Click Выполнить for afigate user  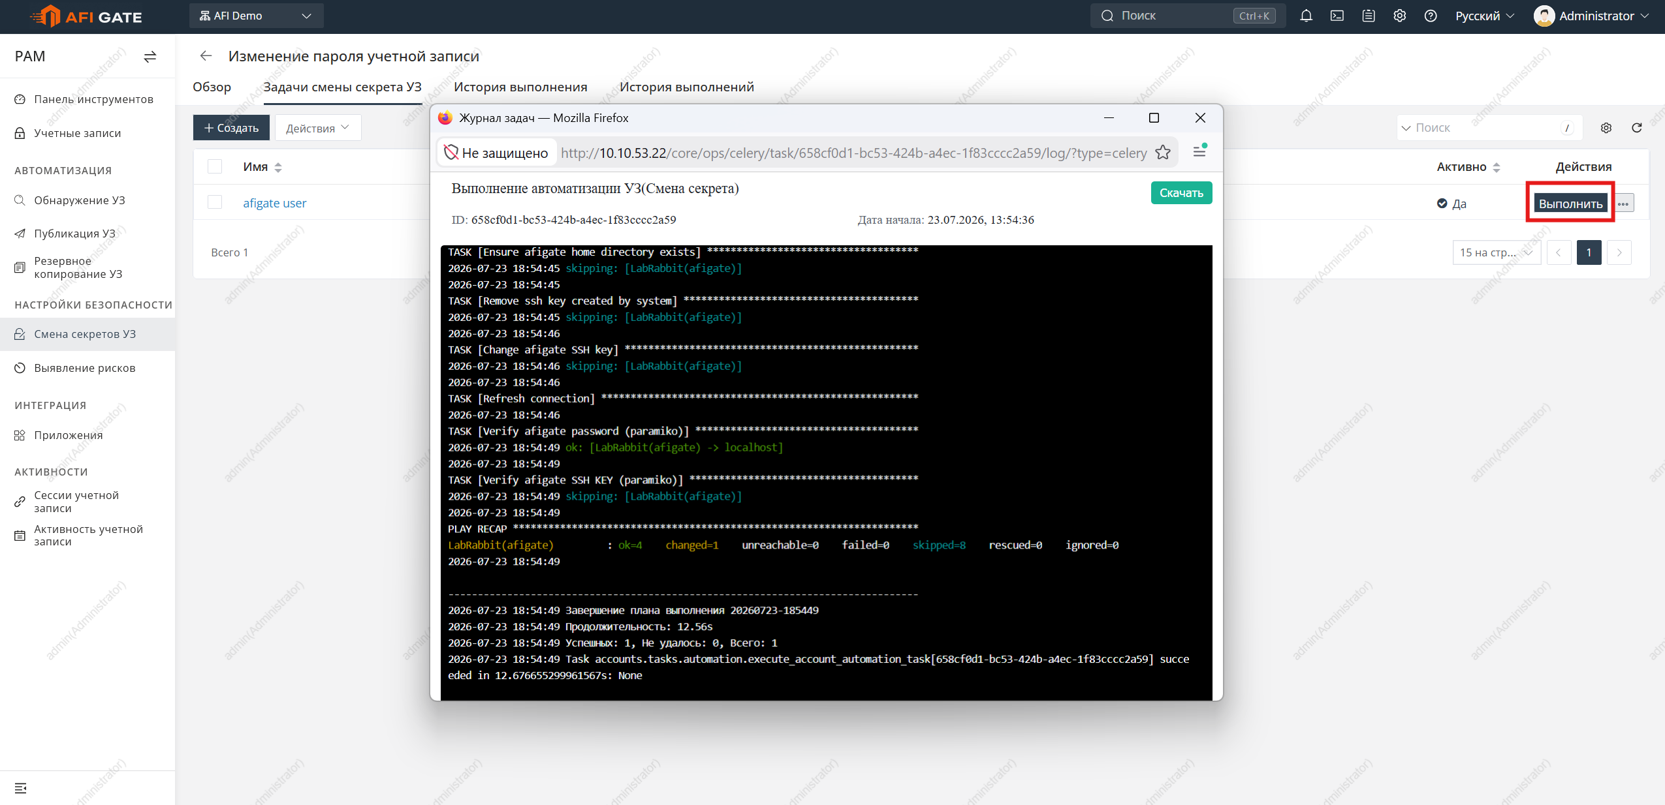tap(1570, 204)
